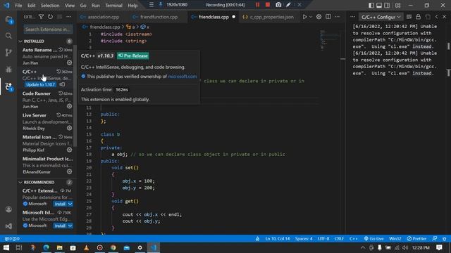
Task: Open the recorder pencil annotation tool
Action: point(288,5)
